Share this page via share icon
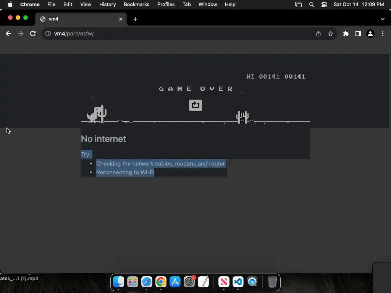391x293 pixels. coord(318,34)
